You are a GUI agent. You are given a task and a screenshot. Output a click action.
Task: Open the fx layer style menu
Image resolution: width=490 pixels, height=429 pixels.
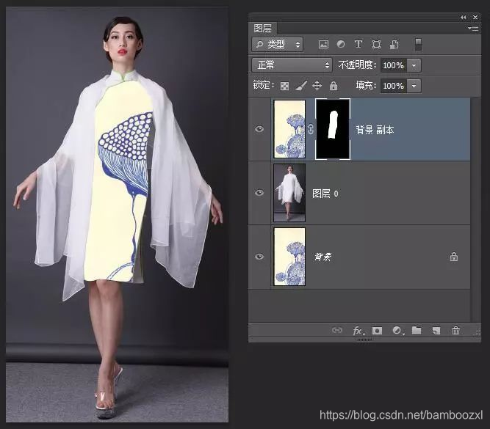coord(357,331)
